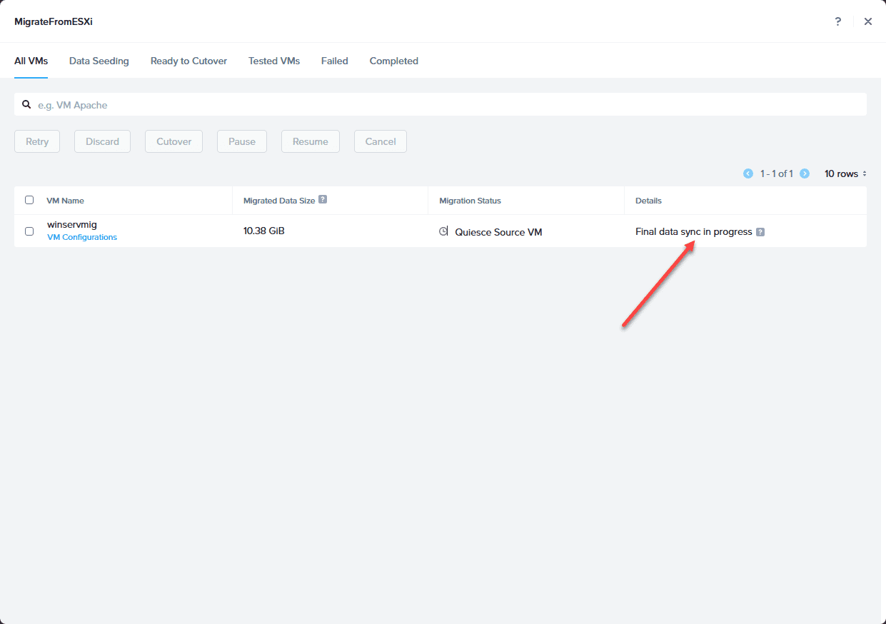Viewport: 886px width, 624px height.
Task: Go to previous page arrow
Action: (748, 173)
